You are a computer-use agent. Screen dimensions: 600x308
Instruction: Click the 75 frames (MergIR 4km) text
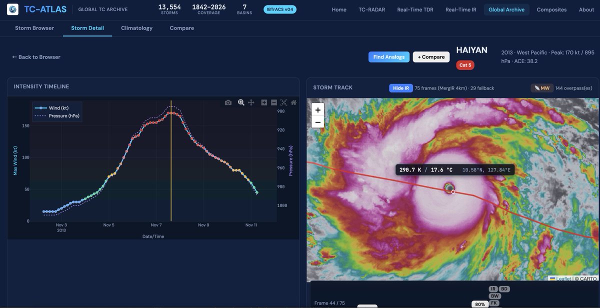coord(441,88)
